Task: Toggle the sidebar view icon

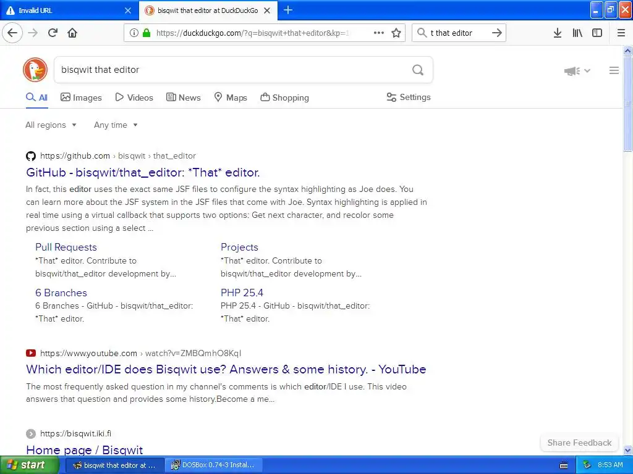Action: (x=597, y=33)
